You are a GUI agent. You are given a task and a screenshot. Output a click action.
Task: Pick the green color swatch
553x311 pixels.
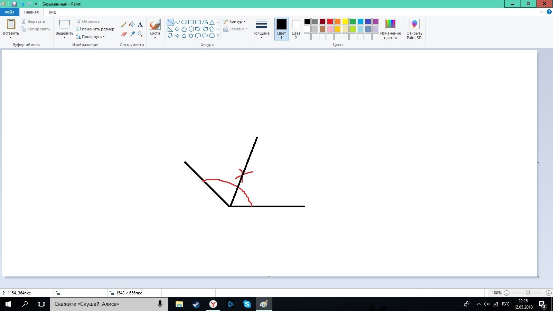click(x=353, y=21)
